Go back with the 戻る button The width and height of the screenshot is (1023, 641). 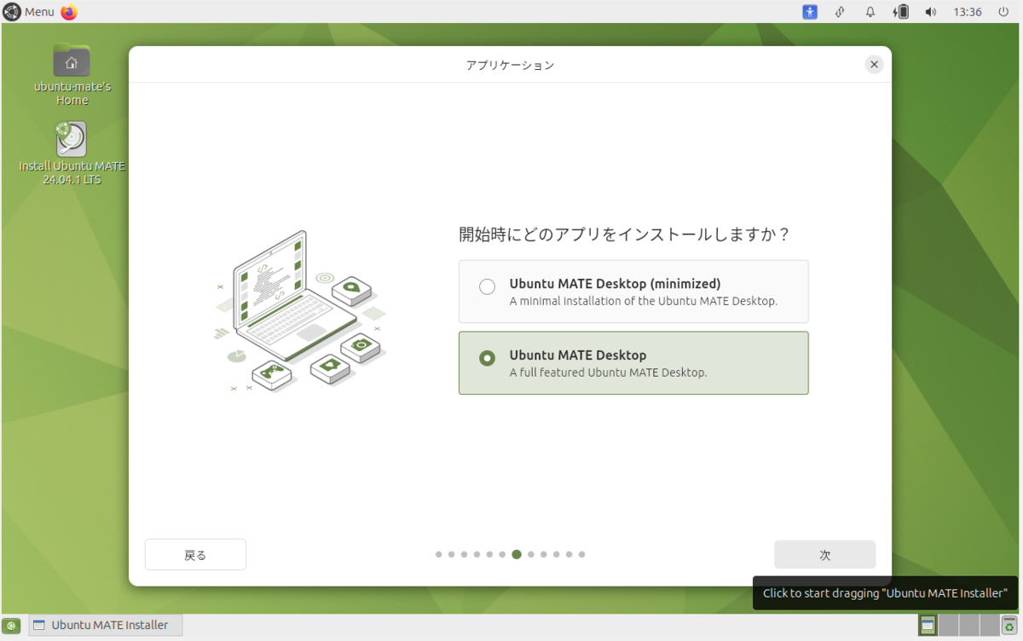pyautogui.click(x=195, y=555)
